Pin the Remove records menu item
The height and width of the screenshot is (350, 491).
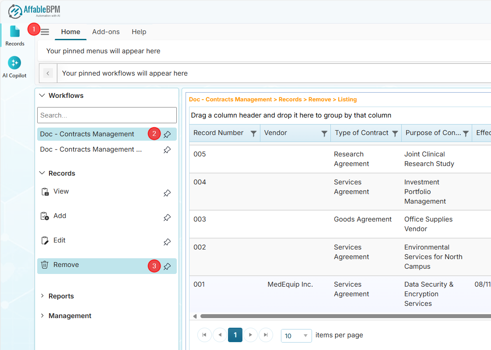(x=167, y=267)
